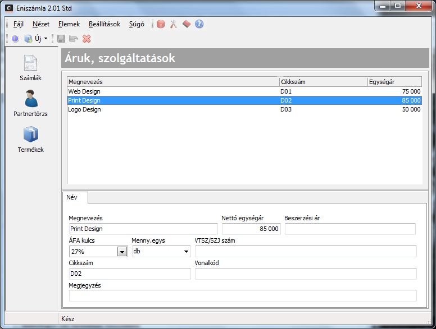Viewport: 436px width, 329px height.
Task: Click the blue info icon in the toolbar
Action: pos(15,39)
